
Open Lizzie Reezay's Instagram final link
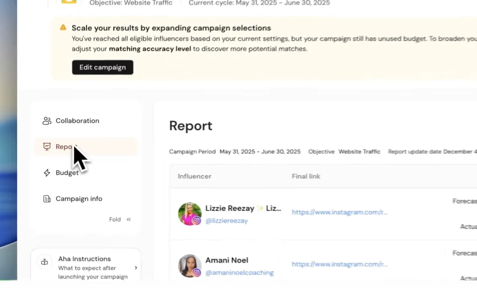pyautogui.click(x=339, y=212)
